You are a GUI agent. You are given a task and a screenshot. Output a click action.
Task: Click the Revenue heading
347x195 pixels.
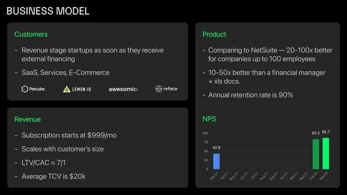28,119
